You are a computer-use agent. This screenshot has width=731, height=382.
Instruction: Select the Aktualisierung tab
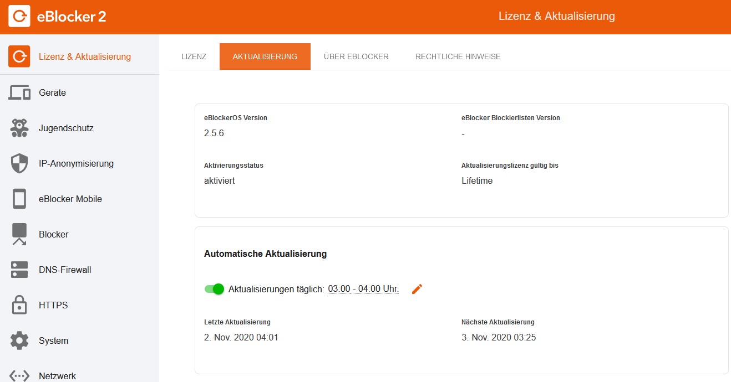tap(265, 56)
